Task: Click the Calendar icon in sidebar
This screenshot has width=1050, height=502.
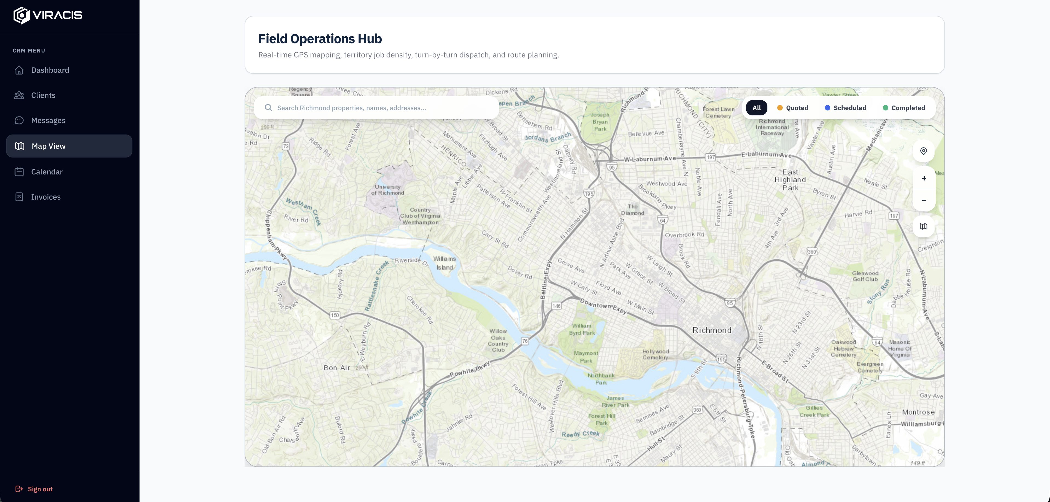Action: click(19, 171)
